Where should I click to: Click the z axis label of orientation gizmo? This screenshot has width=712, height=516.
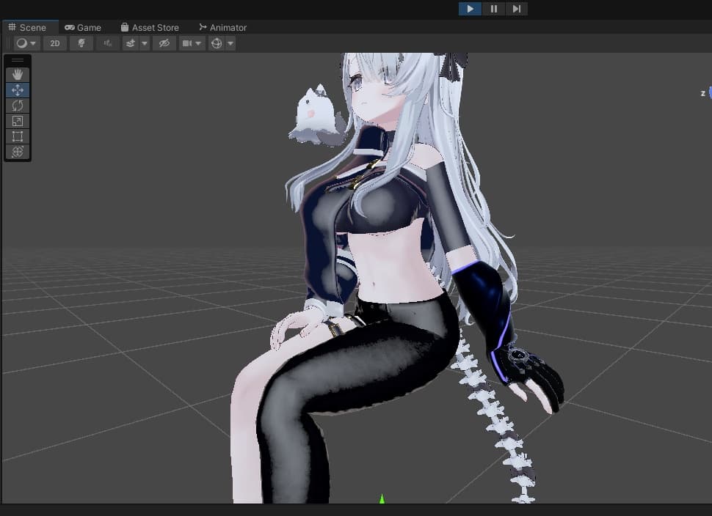coord(703,93)
